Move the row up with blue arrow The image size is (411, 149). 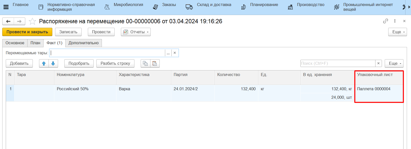(44, 63)
